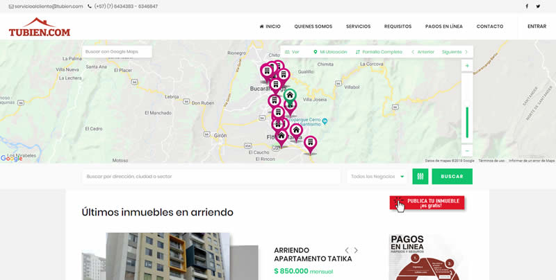Switch map to Pantalla Completa
The width and height of the screenshot is (556, 280).
pyautogui.click(x=379, y=52)
